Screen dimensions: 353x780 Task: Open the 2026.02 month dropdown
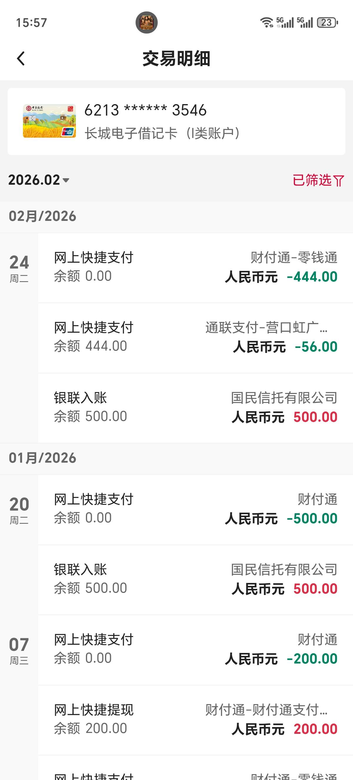pyautogui.click(x=39, y=180)
